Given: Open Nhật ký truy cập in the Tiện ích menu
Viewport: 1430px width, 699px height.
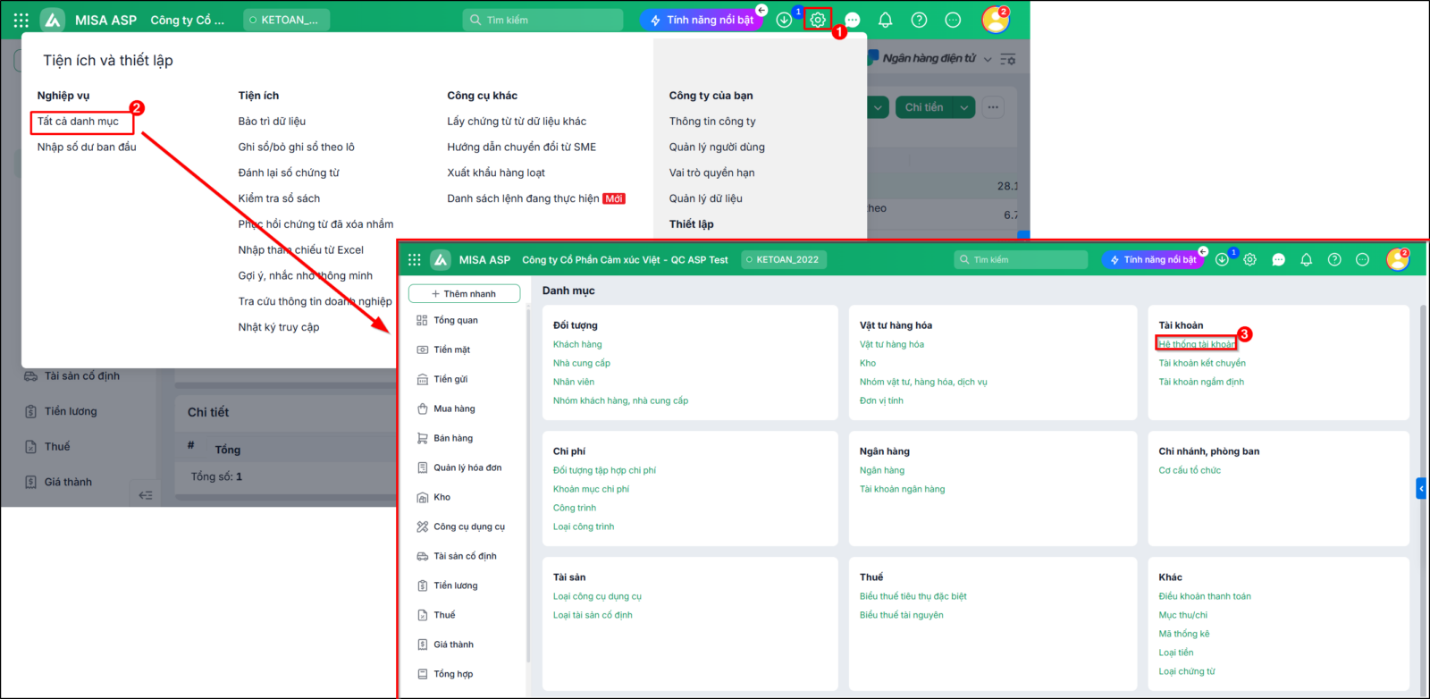Looking at the screenshot, I should tap(279, 327).
